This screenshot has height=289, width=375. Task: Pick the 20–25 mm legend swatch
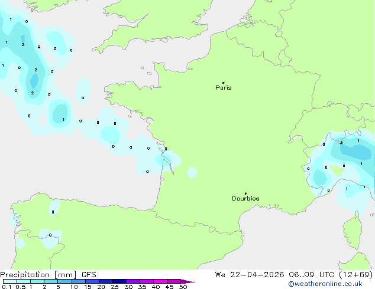tap(105, 281)
